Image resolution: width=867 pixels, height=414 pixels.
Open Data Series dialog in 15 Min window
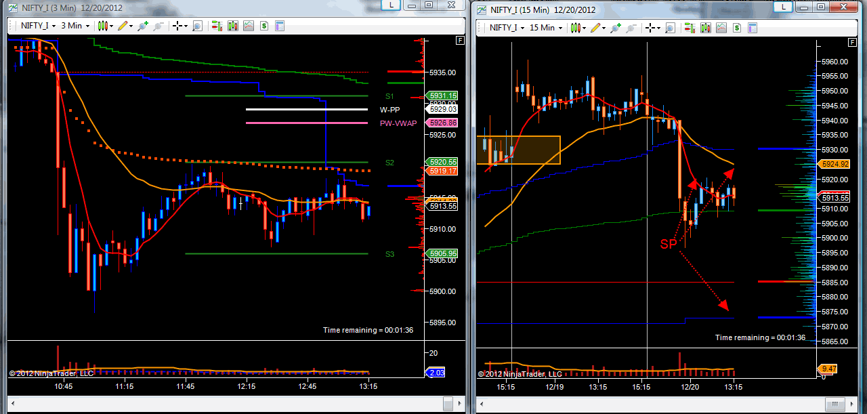(x=705, y=28)
